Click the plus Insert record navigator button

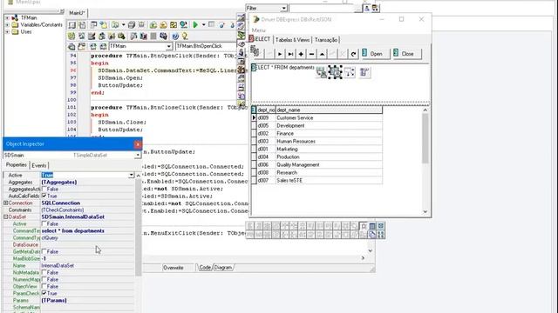click(x=301, y=54)
